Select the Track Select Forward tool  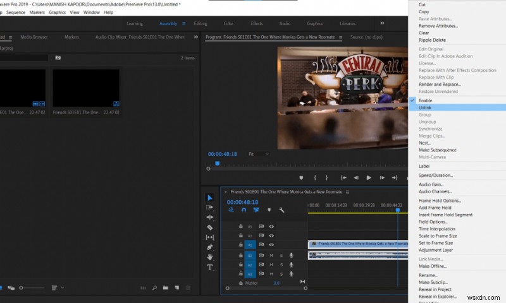210,207
